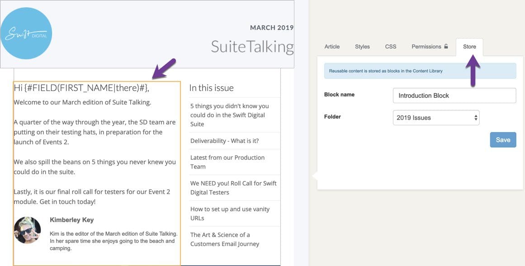Viewport: 525px width, 266px height.
Task: Click the 'In this issue' heading
Action: (x=211, y=88)
